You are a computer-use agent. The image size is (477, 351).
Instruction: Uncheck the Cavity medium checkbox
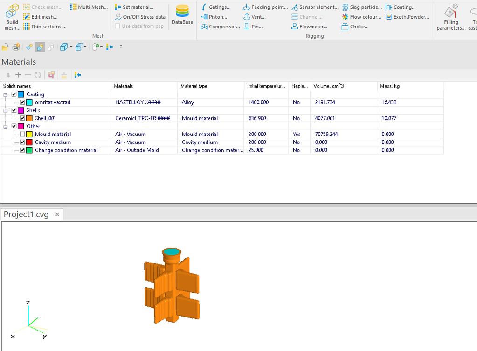click(x=22, y=142)
